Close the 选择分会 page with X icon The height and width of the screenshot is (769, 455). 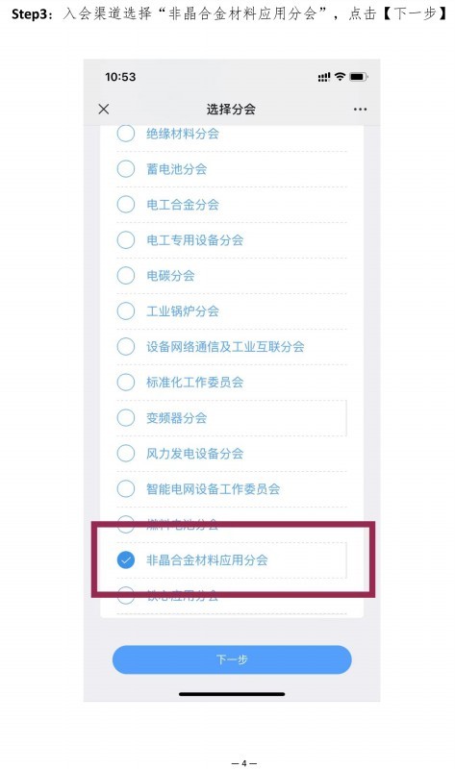click(x=104, y=109)
